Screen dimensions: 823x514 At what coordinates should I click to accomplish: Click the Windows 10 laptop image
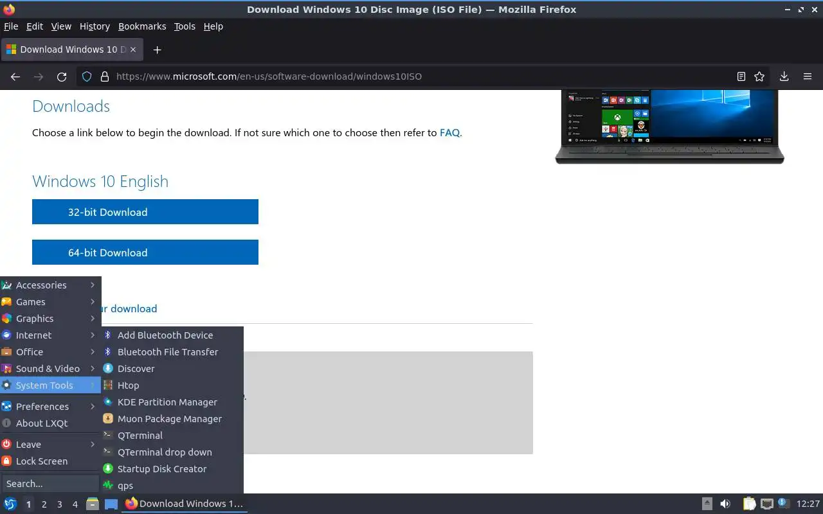tap(669, 127)
